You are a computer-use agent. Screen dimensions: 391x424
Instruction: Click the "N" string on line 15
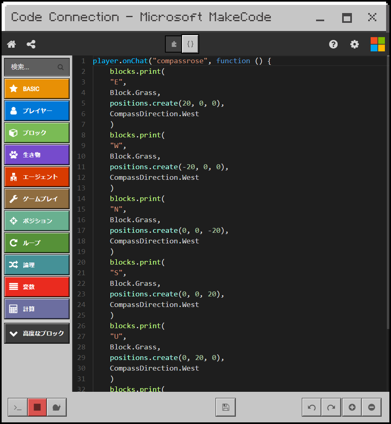(116, 209)
